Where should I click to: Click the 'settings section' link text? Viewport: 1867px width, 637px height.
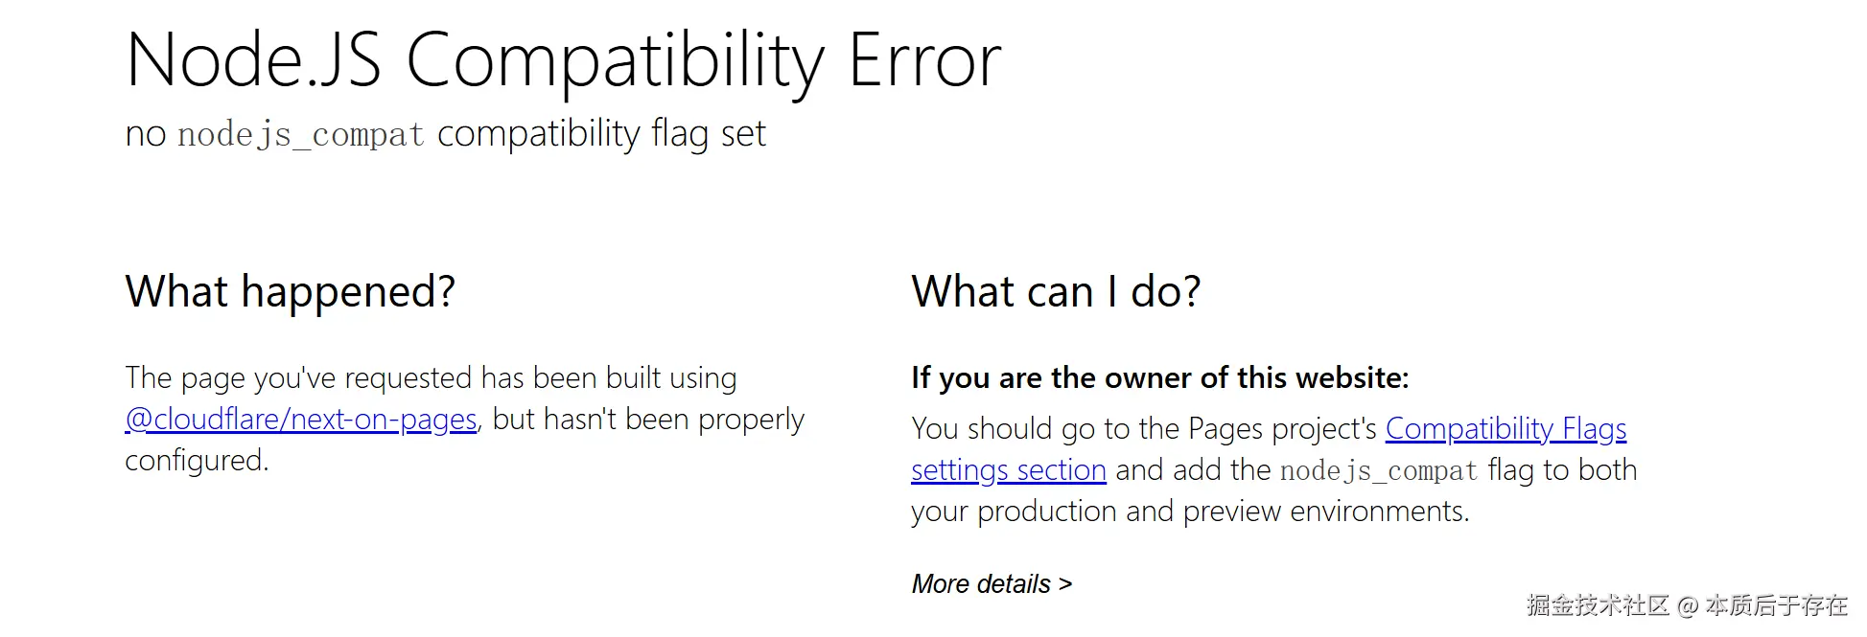coord(1009,470)
